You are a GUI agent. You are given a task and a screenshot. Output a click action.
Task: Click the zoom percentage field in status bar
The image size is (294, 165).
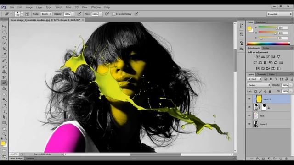14,154
